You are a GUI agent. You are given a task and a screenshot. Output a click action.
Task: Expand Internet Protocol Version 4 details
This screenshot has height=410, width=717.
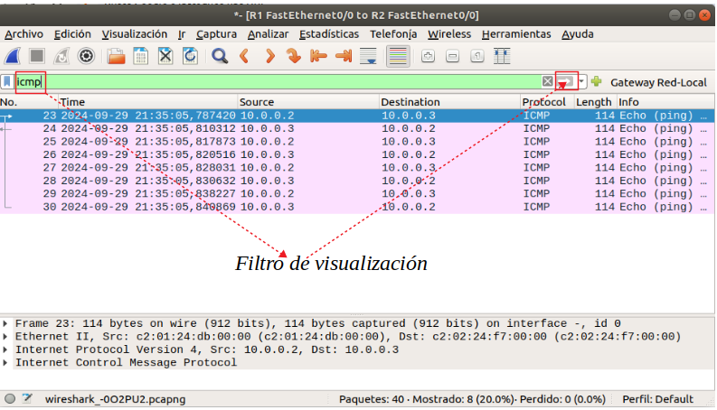pyautogui.click(x=5, y=349)
